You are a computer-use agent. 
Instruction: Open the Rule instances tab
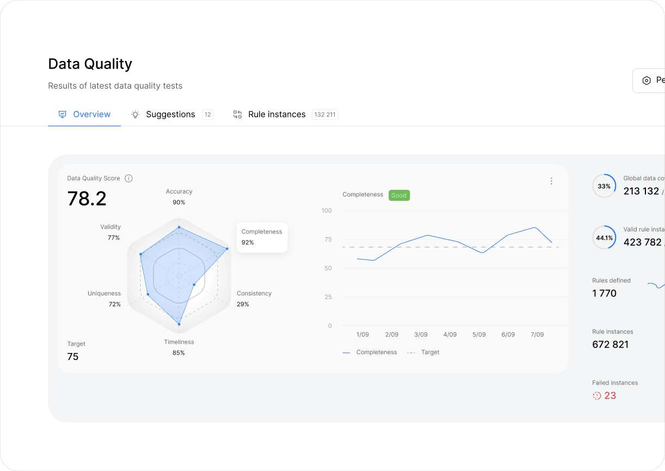point(277,114)
